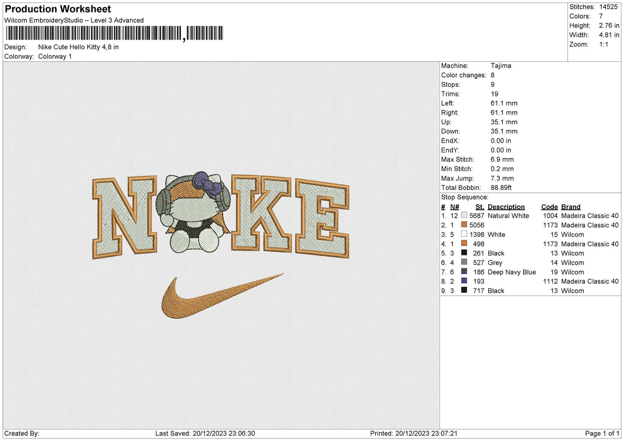Image resolution: width=624 pixels, height=441 pixels.
Task: Select the Stops value "9"
Action: click(x=493, y=85)
